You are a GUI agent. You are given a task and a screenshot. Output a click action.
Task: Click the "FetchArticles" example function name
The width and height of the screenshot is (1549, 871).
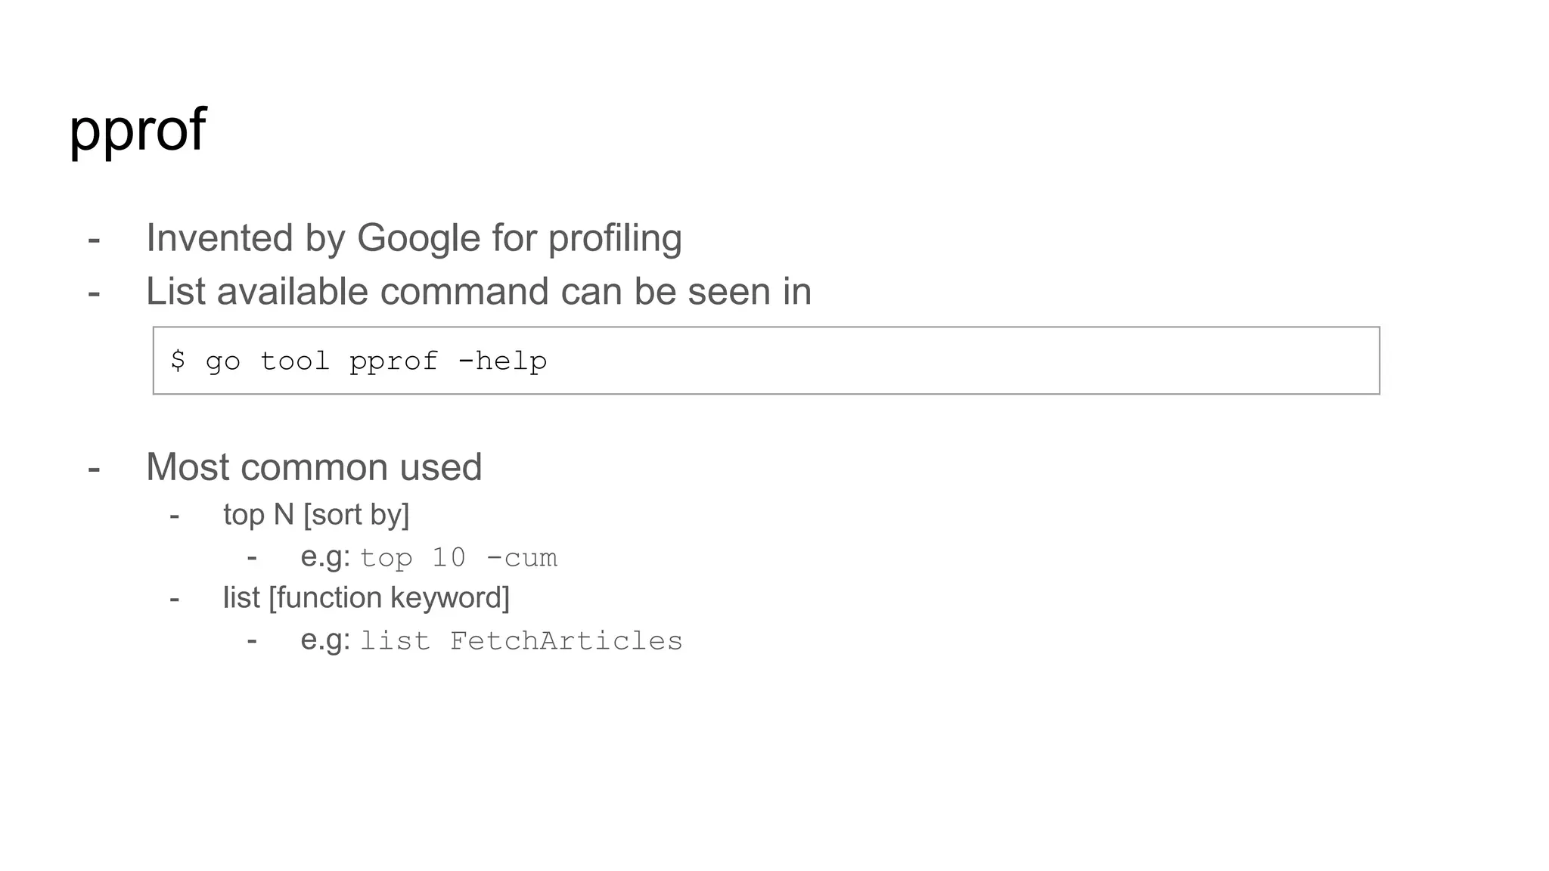pyautogui.click(x=566, y=641)
